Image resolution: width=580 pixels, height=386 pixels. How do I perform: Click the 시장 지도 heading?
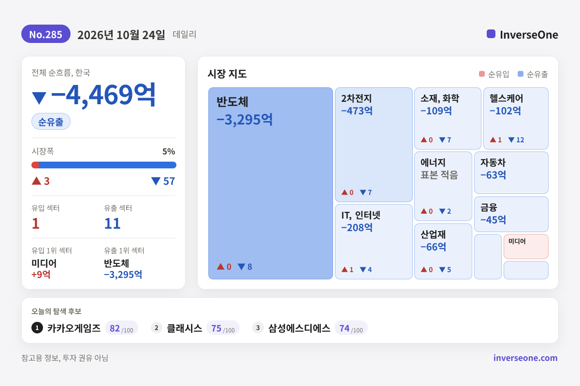point(227,74)
